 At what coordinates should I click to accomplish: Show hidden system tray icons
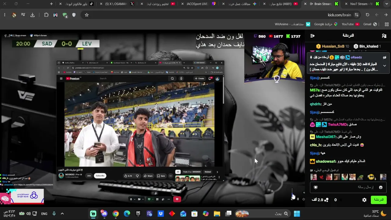tap(62, 214)
